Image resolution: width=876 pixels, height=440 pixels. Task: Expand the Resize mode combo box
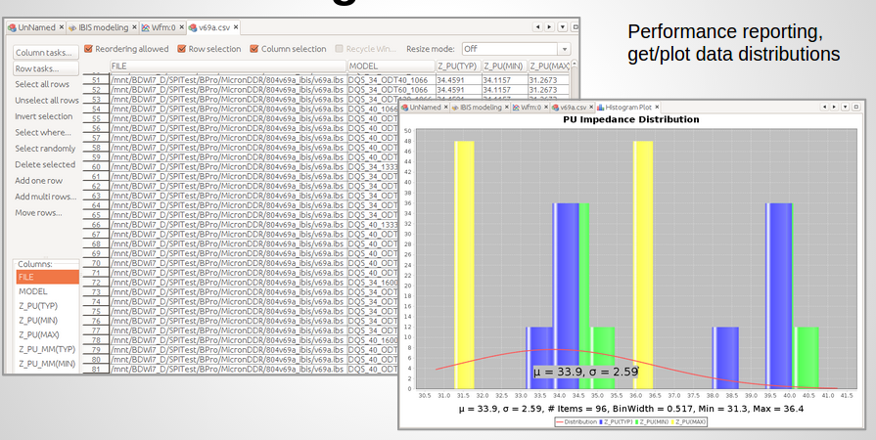564,49
